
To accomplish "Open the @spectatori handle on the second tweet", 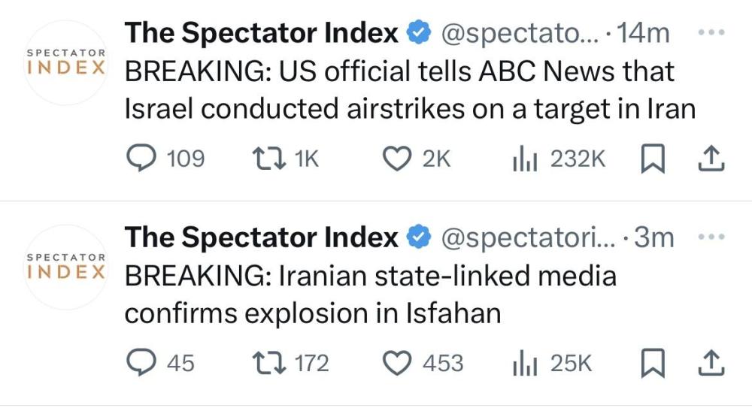I will tap(526, 238).
